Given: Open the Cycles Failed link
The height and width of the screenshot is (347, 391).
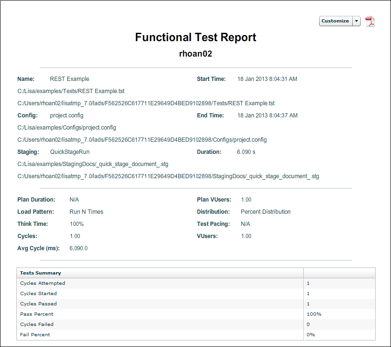Looking at the screenshot, I should (37, 324).
